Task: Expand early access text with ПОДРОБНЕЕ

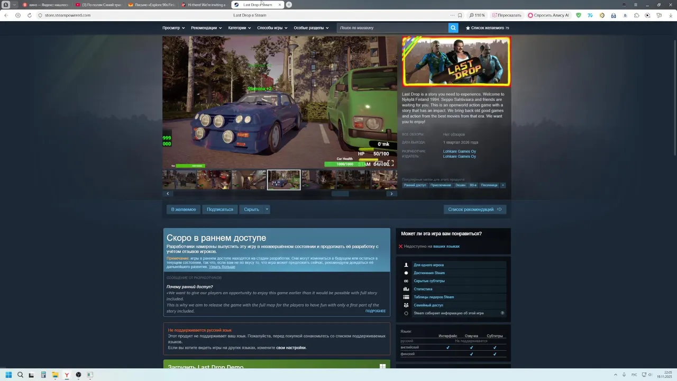Action: click(x=376, y=311)
